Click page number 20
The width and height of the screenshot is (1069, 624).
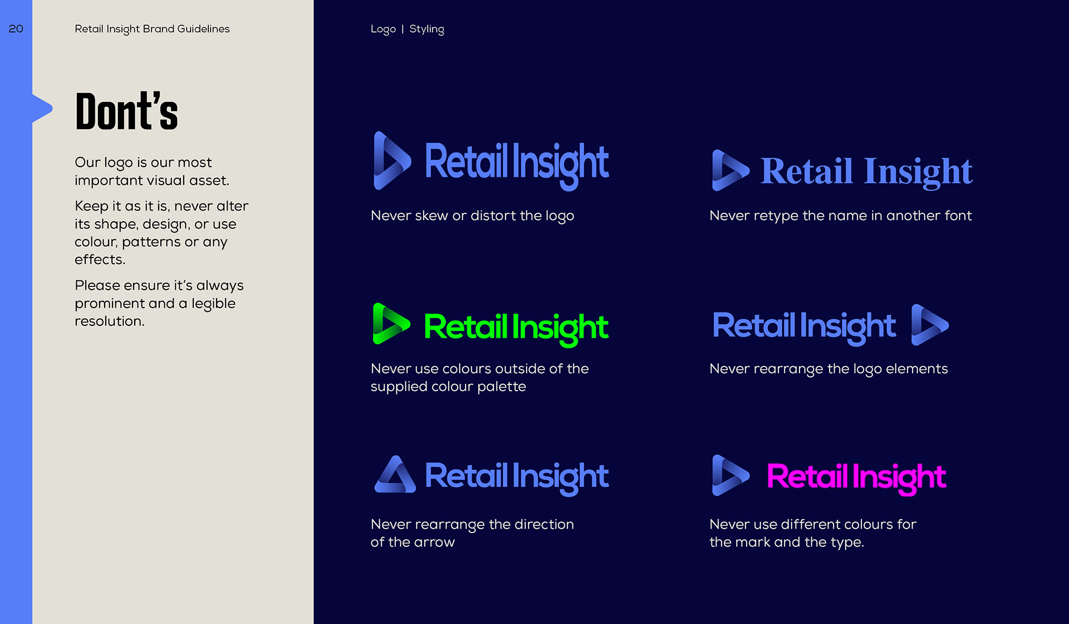[16, 29]
